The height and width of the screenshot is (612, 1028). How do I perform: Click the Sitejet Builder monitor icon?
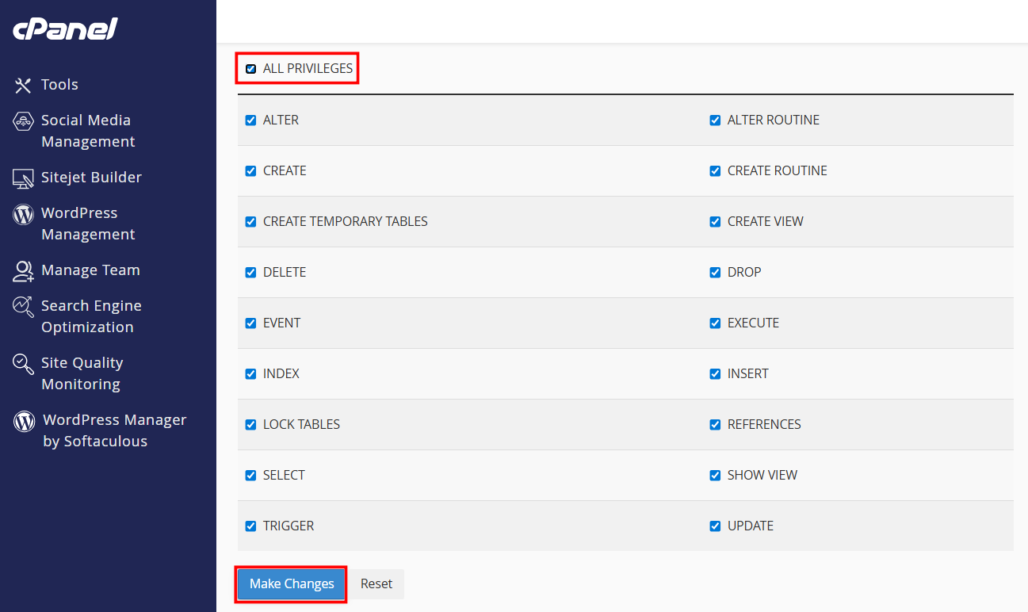click(23, 178)
